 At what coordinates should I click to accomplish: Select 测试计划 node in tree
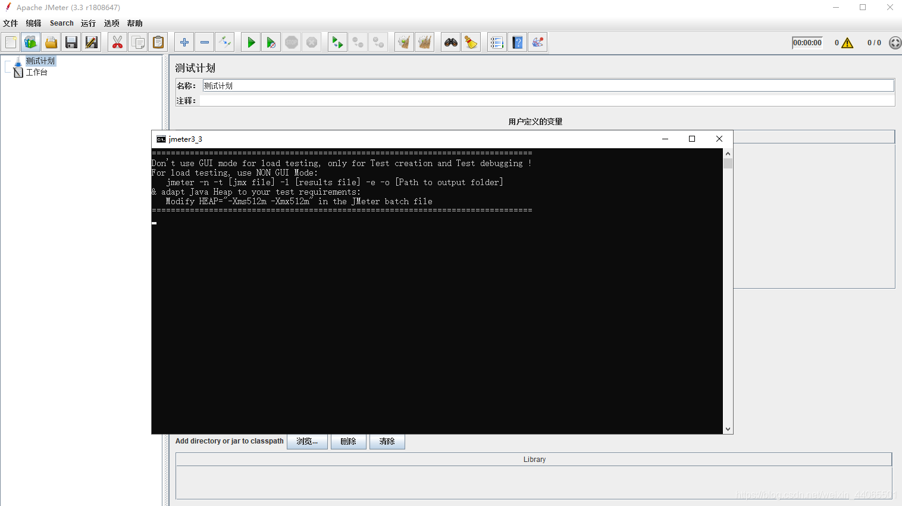click(x=40, y=61)
